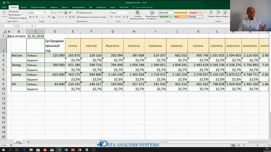Viewport: 271px width, 152px height.
Task: Toggle align text right
Action: 66,17
